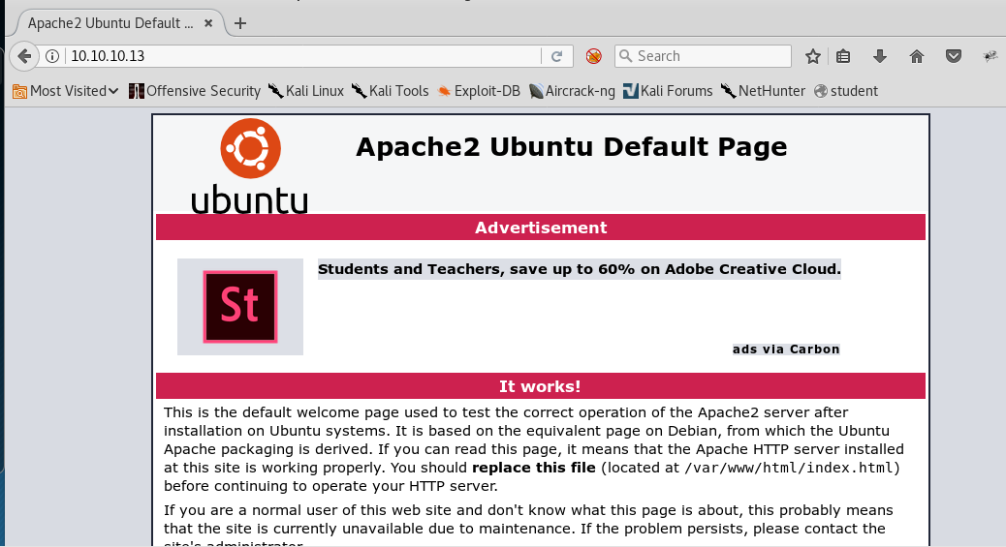
Task: Click the Adobe Stock ad thumbnail
Action: (x=239, y=307)
